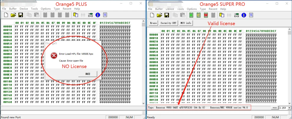Screen dimensions: 292x119
Task: Click New file icon in Orange5 SUPER PRO window
Action: tap(152, 15)
